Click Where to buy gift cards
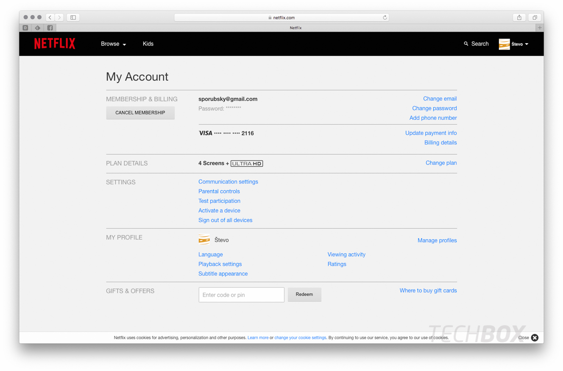The height and width of the screenshot is (371, 563). 428,290
